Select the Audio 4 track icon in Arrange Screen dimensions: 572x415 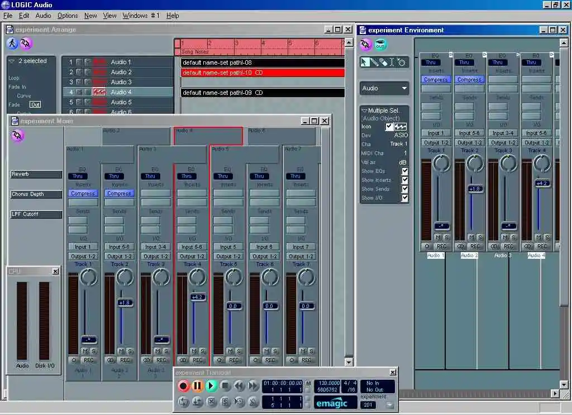point(99,92)
